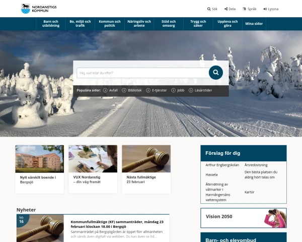Read 'Nytt särskilt boende i Bergsjö' article
Viewport: 302px width, 242px height.
(38, 179)
